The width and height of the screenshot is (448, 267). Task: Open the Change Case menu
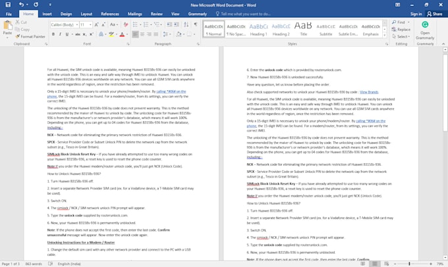pos(113,25)
